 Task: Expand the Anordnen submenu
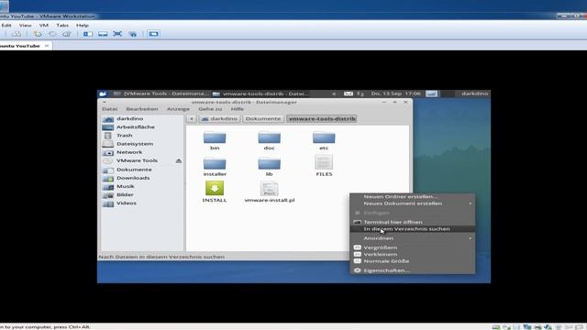click(x=413, y=238)
